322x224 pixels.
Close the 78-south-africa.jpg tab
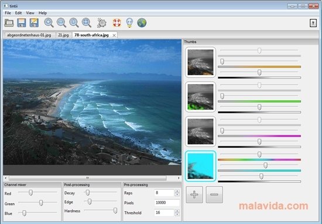click(x=114, y=36)
